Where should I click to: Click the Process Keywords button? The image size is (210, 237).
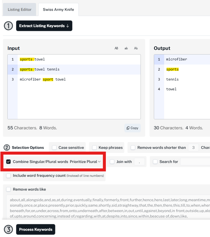click(x=36, y=229)
